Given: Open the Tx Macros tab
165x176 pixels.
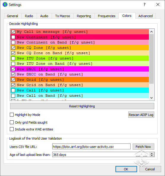Looking at the screenshot, I should pos(63,16).
